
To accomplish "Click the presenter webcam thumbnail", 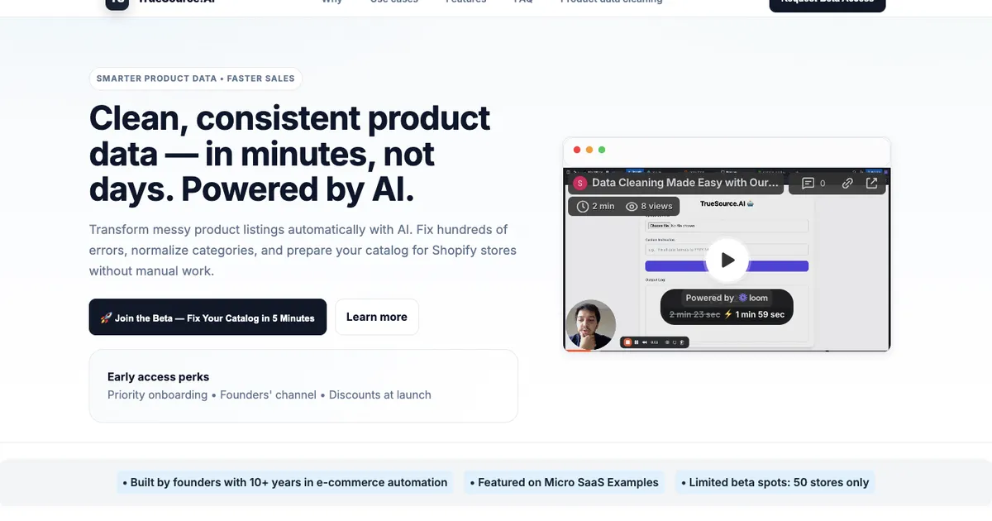I will (x=591, y=324).
